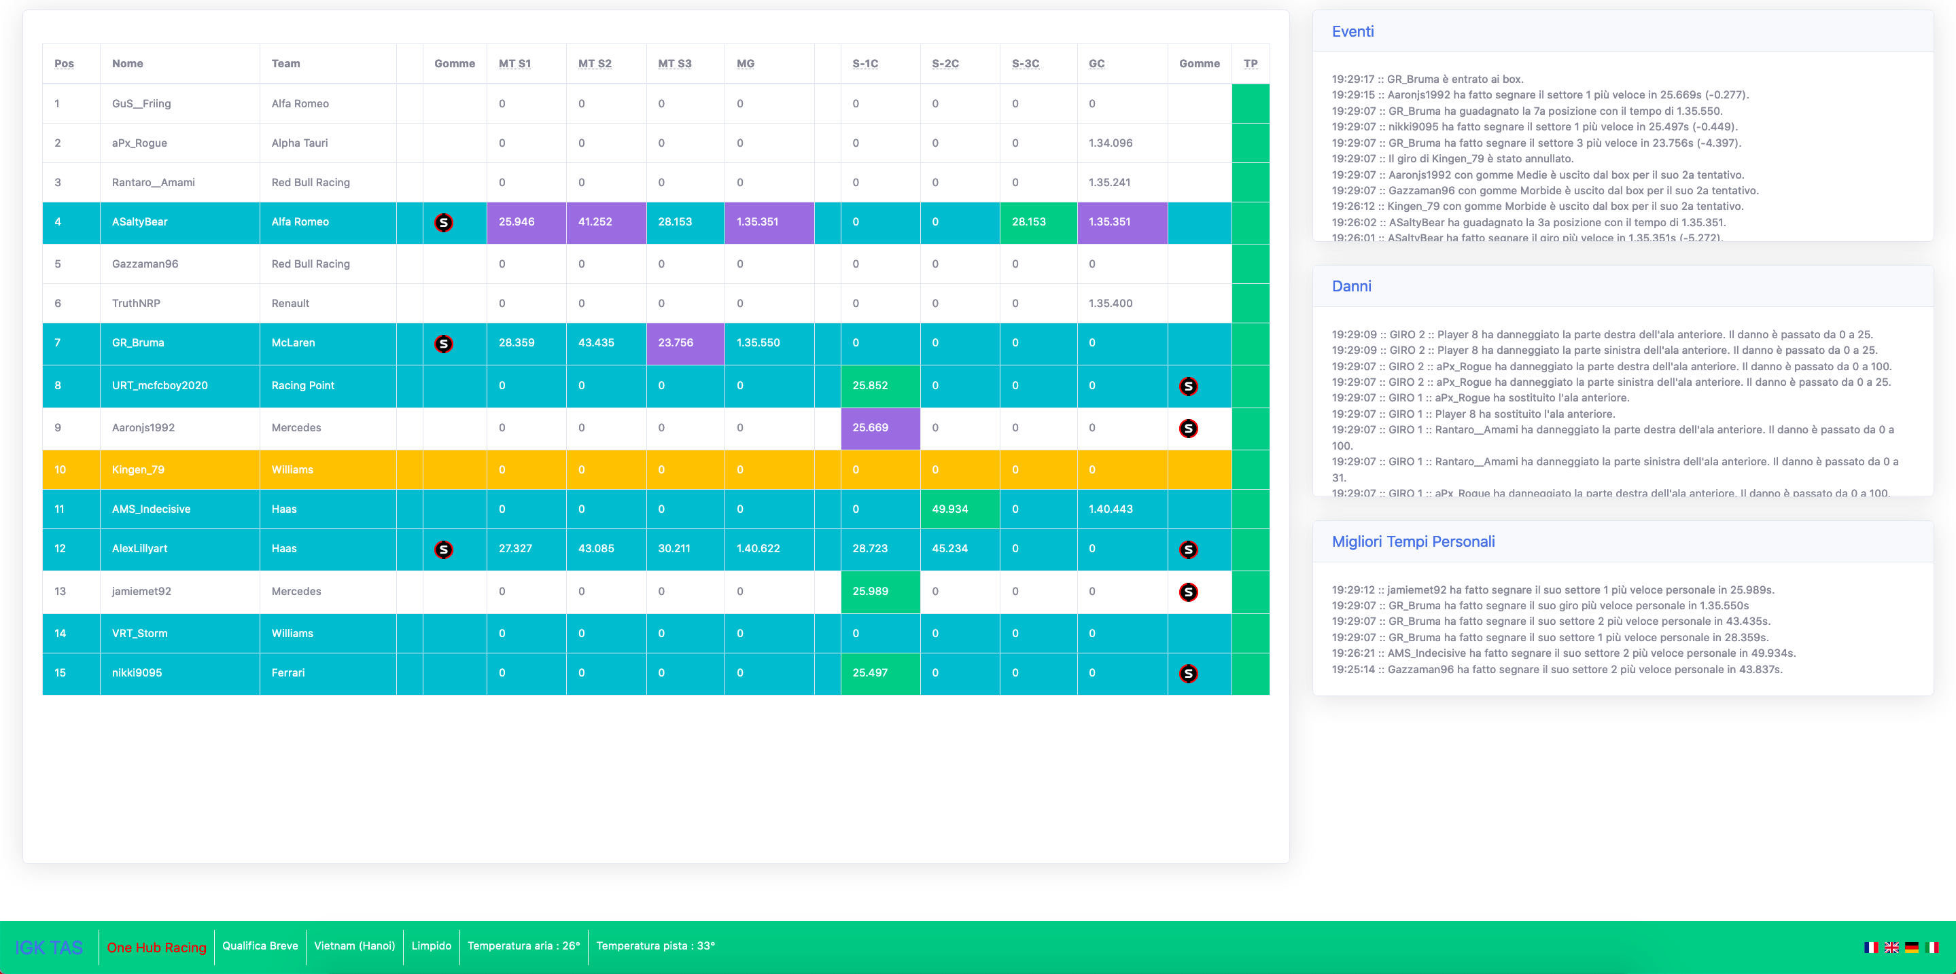
Task: Click nikki9095's green 25.497 sector cell
Action: [880, 673]
